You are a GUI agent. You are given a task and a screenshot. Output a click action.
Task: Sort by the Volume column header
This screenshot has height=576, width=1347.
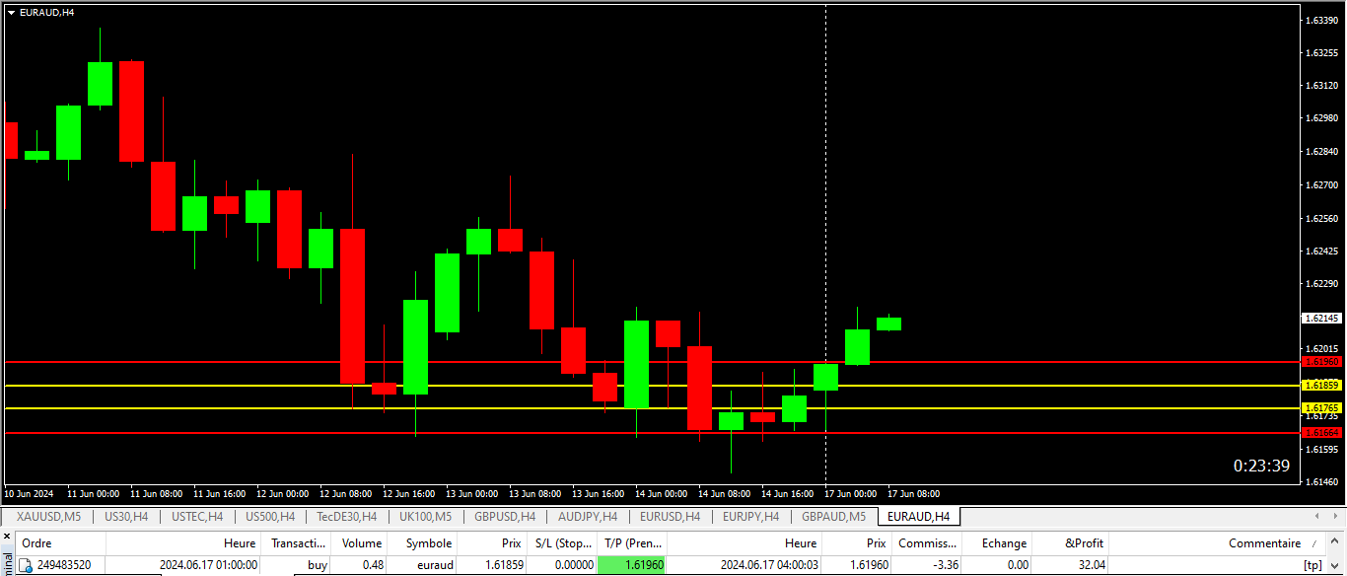pos(361,543)
